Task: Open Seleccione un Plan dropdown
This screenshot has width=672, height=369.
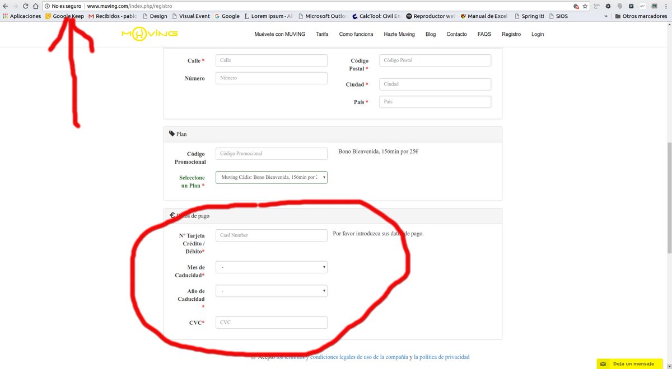Action: [272, 177]
